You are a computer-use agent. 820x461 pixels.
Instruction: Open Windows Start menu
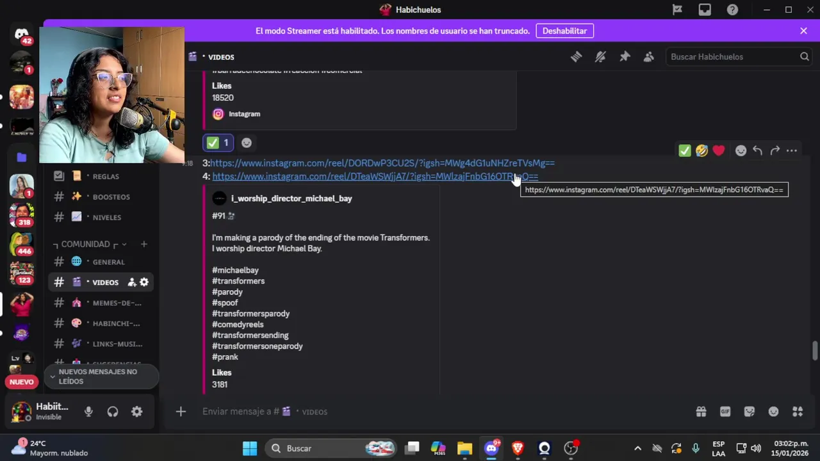click(x=250, y=448)
